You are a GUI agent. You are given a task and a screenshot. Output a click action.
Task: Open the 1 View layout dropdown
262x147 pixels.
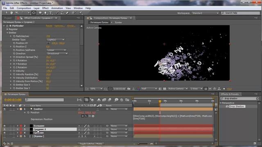point(196,89)
